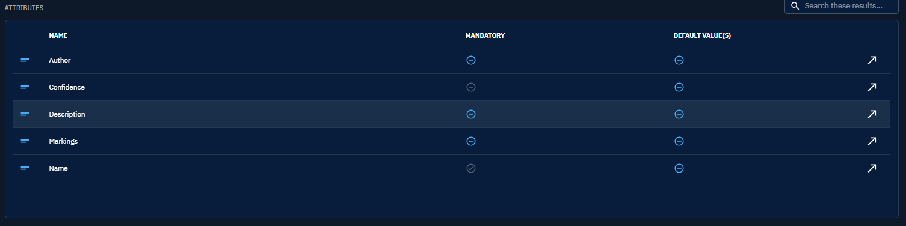The image size is (906, 226).
Task: Sort by the NAME column header
Action: point(58,35)
